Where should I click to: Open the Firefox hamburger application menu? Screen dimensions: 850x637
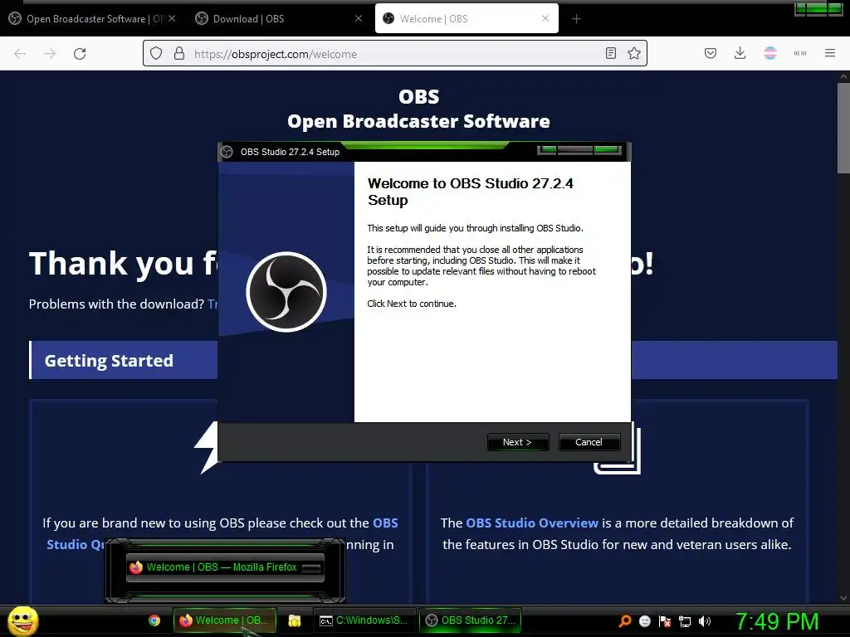(x=830, y=53)
